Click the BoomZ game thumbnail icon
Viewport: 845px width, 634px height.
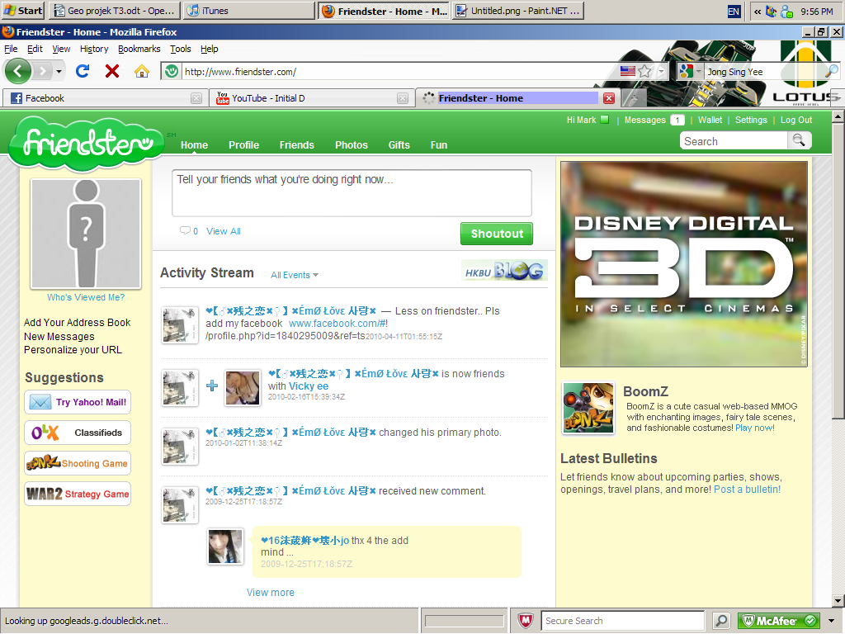(x=588, y=408)
